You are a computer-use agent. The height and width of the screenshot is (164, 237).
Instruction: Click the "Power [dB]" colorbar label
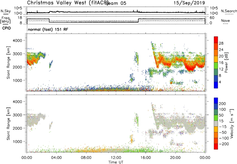[x=226, y=62]
